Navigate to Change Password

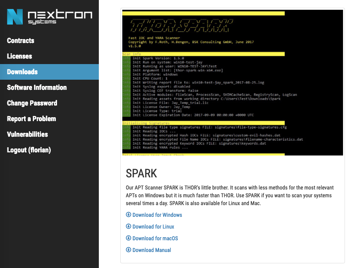32,103
